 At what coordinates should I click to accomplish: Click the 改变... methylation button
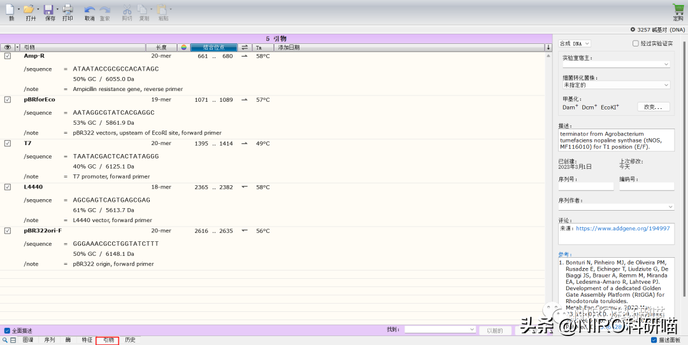click(x=653, y=107)
